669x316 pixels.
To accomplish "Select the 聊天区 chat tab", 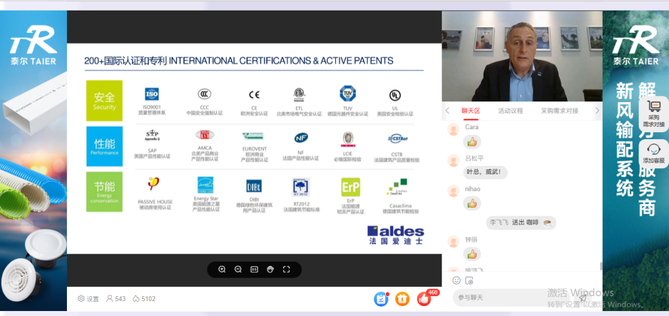I will [x=471, y=111].
